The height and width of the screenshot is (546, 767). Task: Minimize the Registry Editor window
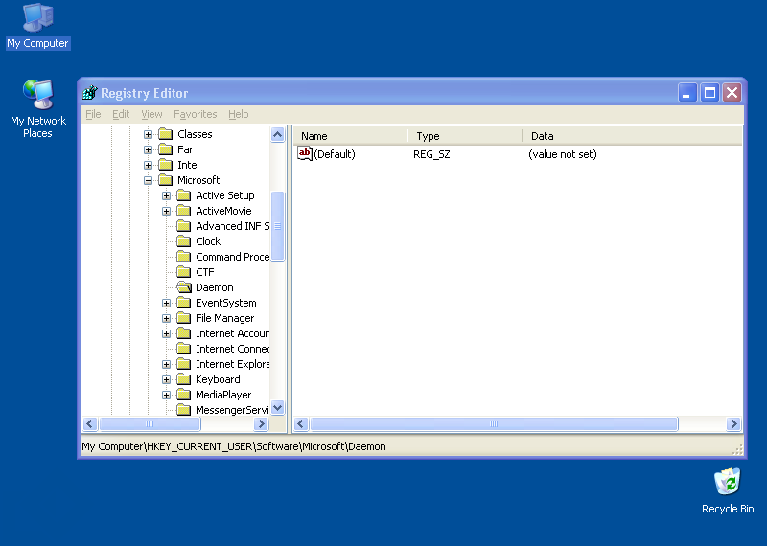tap(686, 92)
